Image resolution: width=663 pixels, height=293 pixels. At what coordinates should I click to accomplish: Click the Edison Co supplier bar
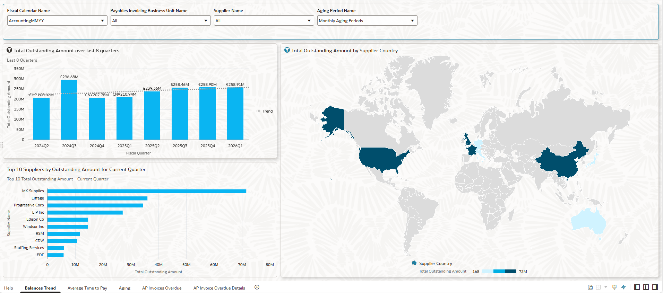[x=68, y=220]
